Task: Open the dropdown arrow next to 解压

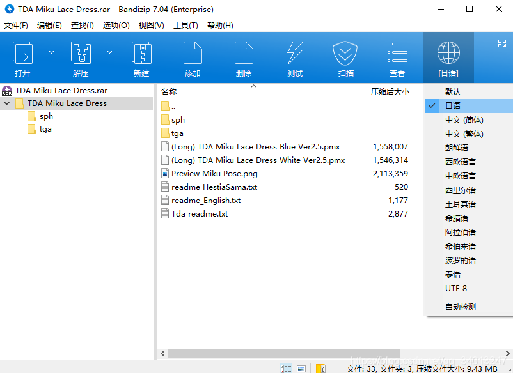Action: tap(109, 52)
